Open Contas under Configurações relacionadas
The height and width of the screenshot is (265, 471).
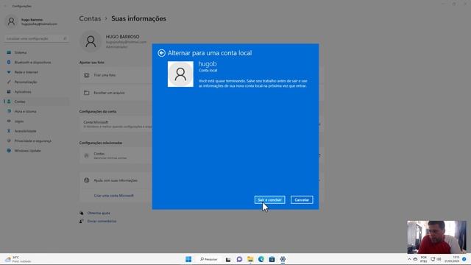(116, 155)
